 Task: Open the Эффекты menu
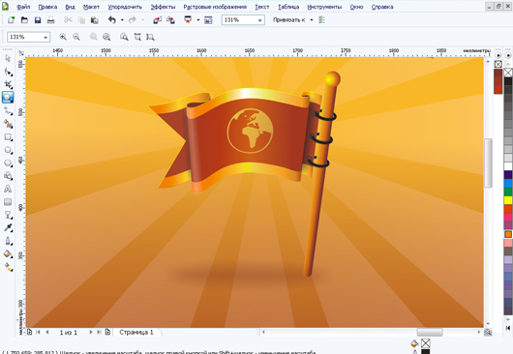point(163,7)
